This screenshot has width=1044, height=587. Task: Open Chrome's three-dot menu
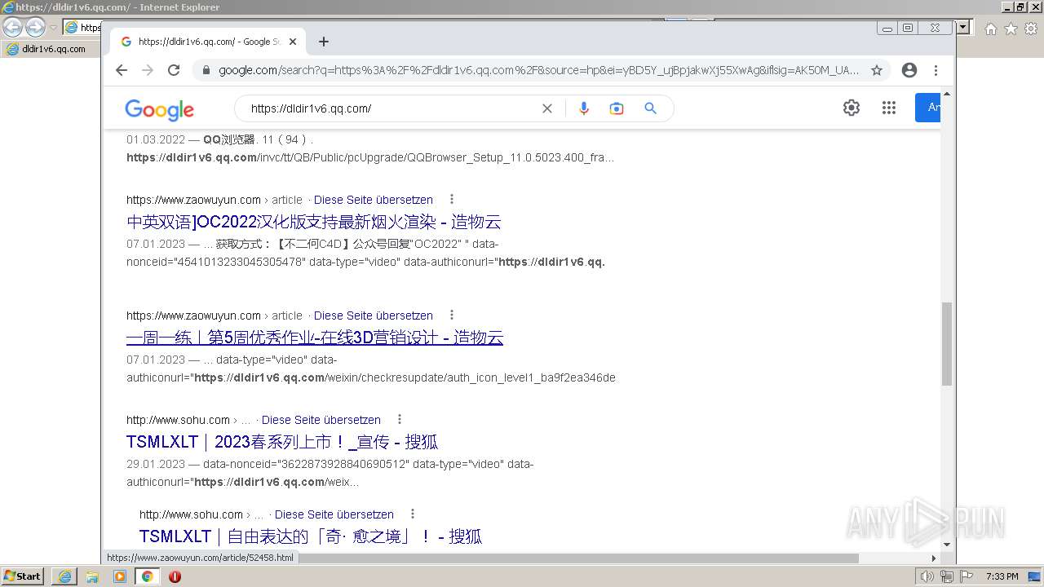click(x=936, y=70)
